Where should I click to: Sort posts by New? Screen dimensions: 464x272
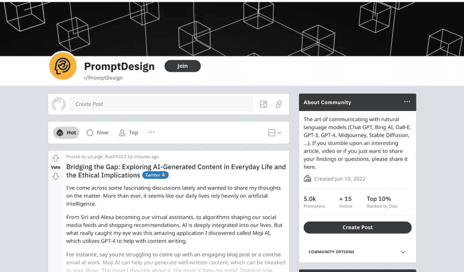[x=97, y=132]
